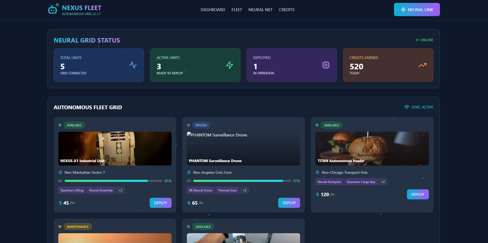Viewport: 488px width, 243px height.
Task: Open the TITAN Autonomous Hauler image
Action: 372,149
